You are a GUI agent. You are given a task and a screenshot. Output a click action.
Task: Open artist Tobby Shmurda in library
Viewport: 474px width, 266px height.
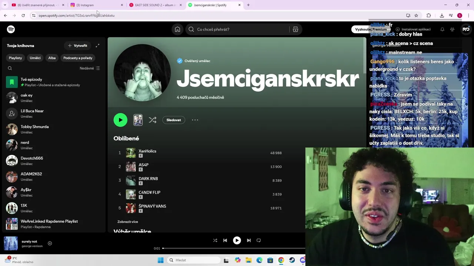(54, 129)
